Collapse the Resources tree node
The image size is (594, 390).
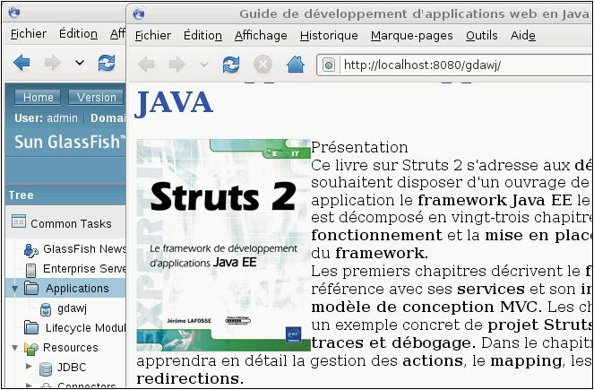(14, 348)
